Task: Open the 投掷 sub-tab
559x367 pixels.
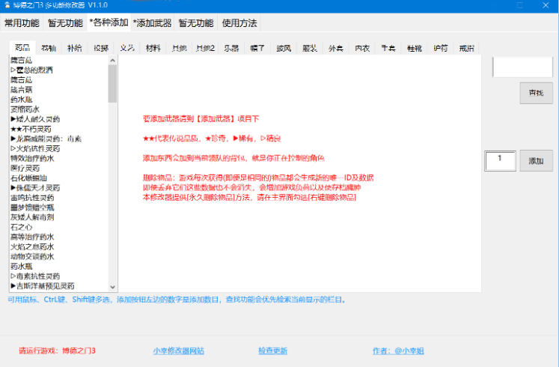Action: coord(101,48)
